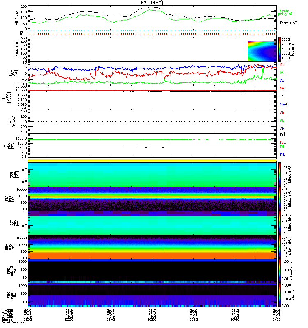This screenshot has width=308, height=328.
Task: Click the "0340" time tick label
Action: tap(235, 319)
